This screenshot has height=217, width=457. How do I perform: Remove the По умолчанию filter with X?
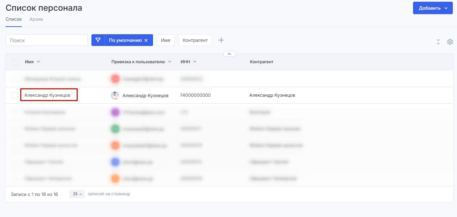[x=146, y=40]
